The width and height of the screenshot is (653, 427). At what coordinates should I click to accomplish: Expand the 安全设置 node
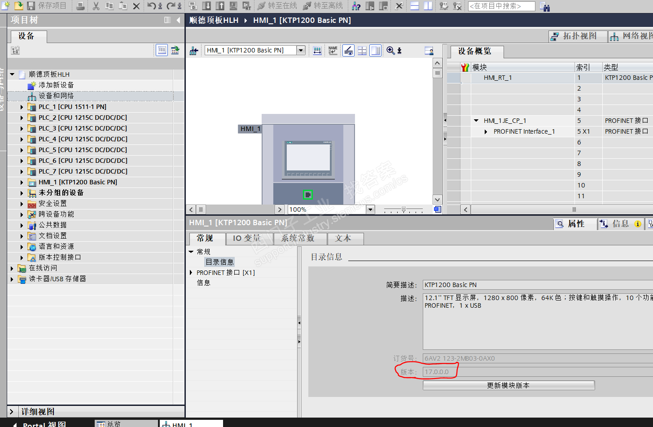(x=22, y=204)
